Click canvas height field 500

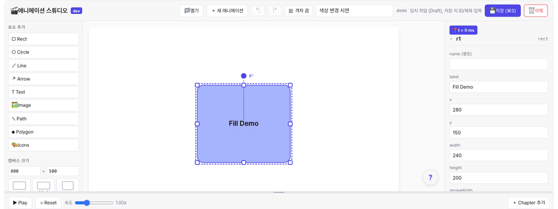[x=63, y=171]
